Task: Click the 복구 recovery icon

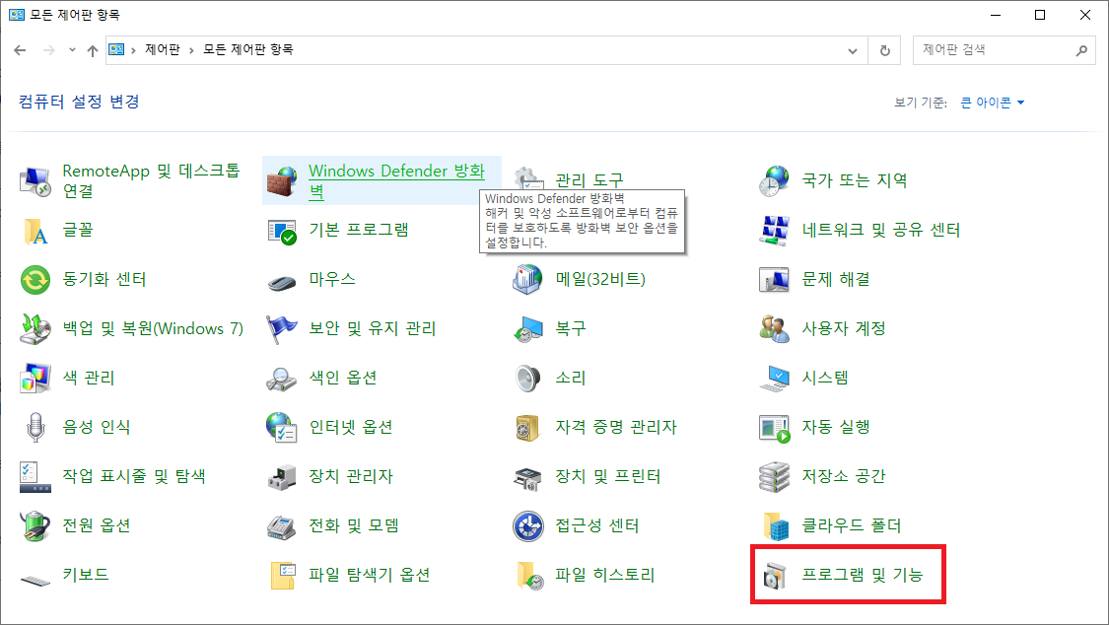Action: point(527,329)
